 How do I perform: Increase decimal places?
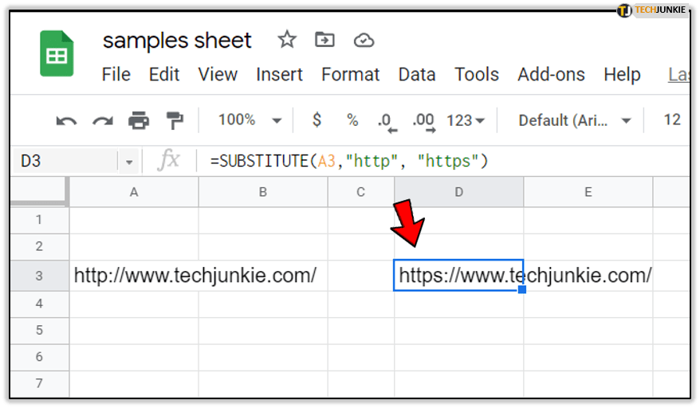pyautogui.click(x=423, y=123)
